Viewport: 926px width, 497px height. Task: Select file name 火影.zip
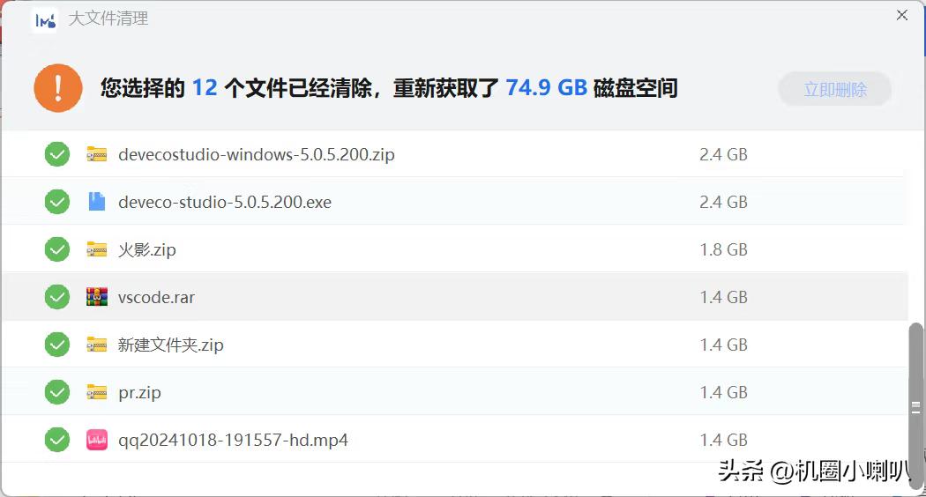147,249
